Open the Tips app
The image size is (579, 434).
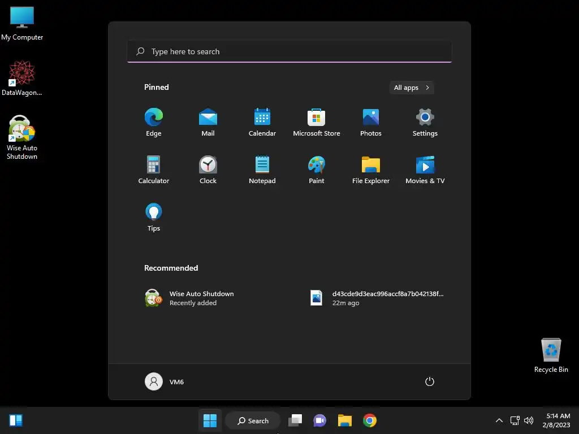[x=154, y=218]
